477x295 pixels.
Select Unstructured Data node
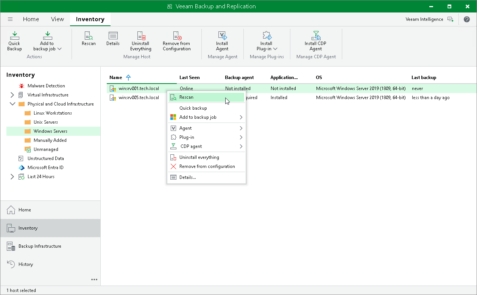45,158
